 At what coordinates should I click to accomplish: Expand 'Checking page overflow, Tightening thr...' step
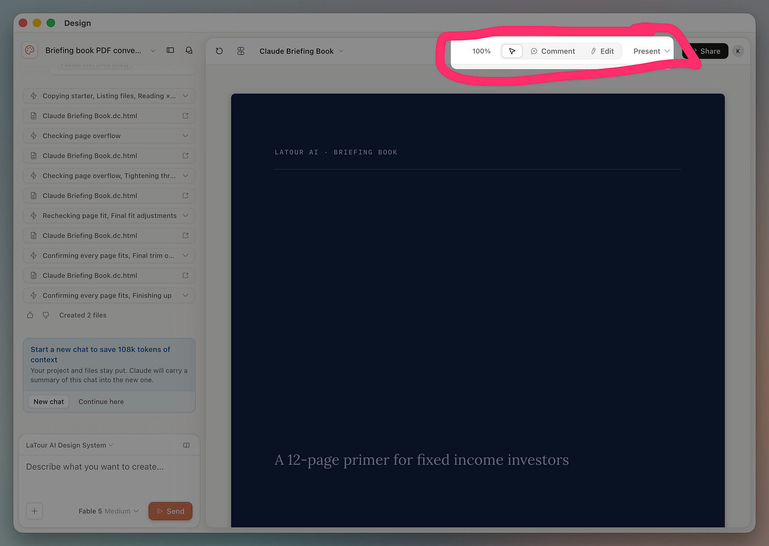pos(109,176)
